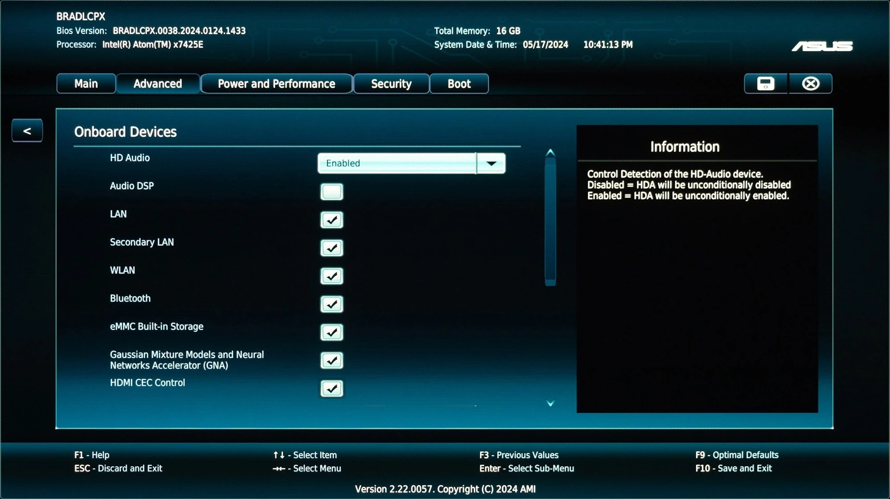Image resolution: width=890 pixels, height=499 pixels.
Task: Click the ASUS logo
Action: 822,46
